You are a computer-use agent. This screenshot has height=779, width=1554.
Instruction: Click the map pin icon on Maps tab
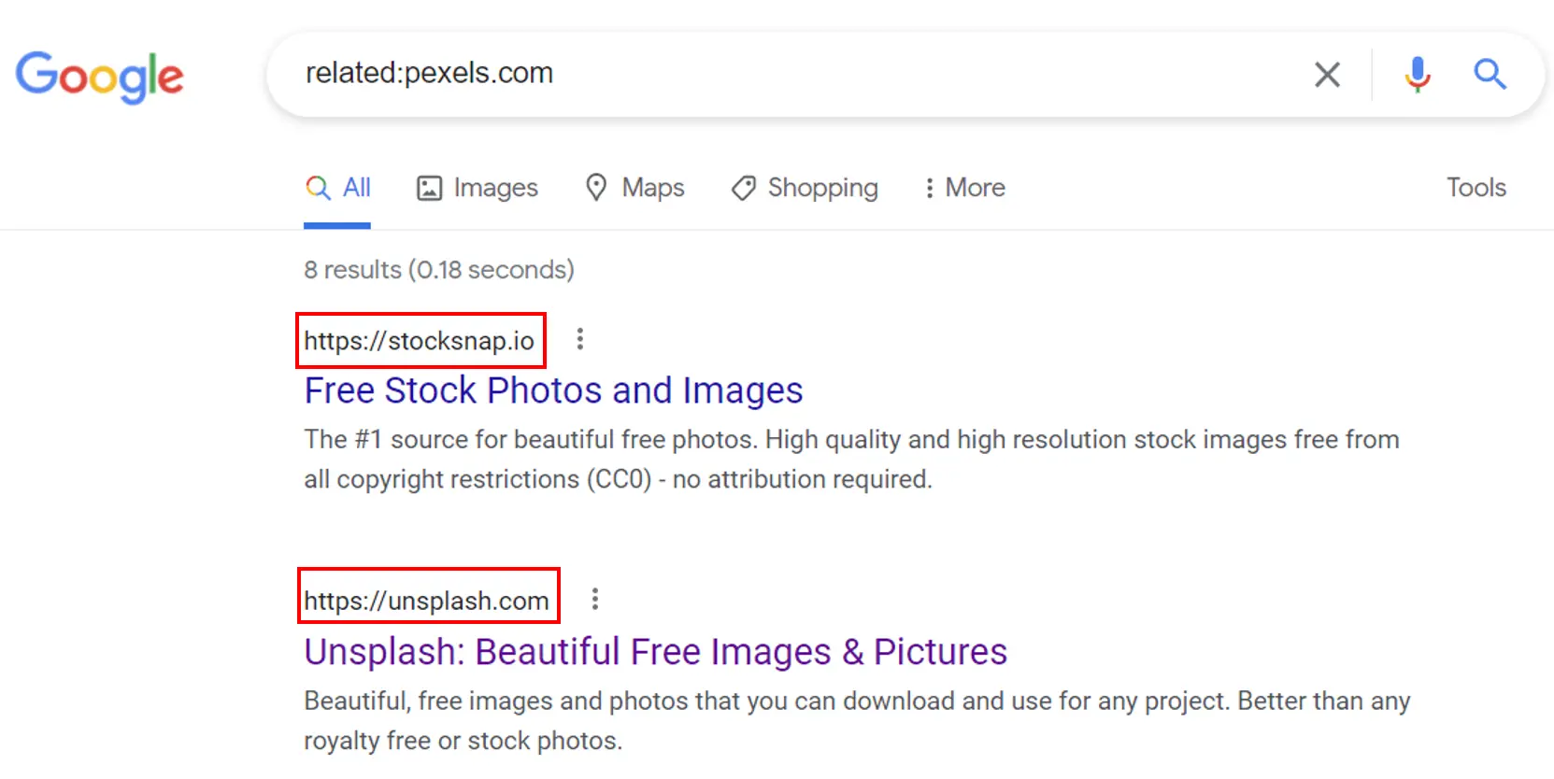click(596, 188)
